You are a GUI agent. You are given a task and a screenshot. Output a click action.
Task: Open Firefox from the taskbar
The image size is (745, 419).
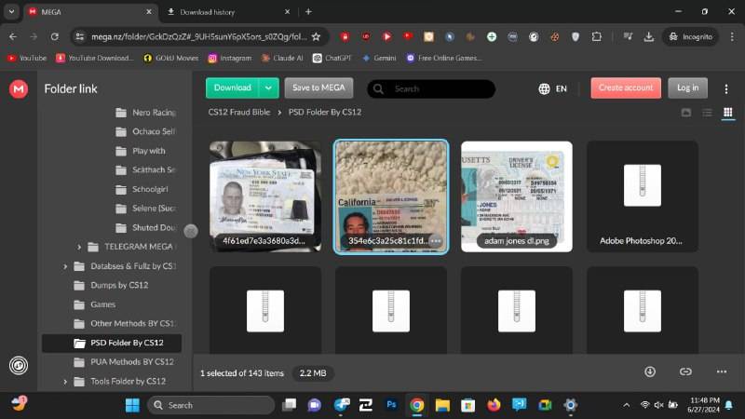click(x=494, y=405)
